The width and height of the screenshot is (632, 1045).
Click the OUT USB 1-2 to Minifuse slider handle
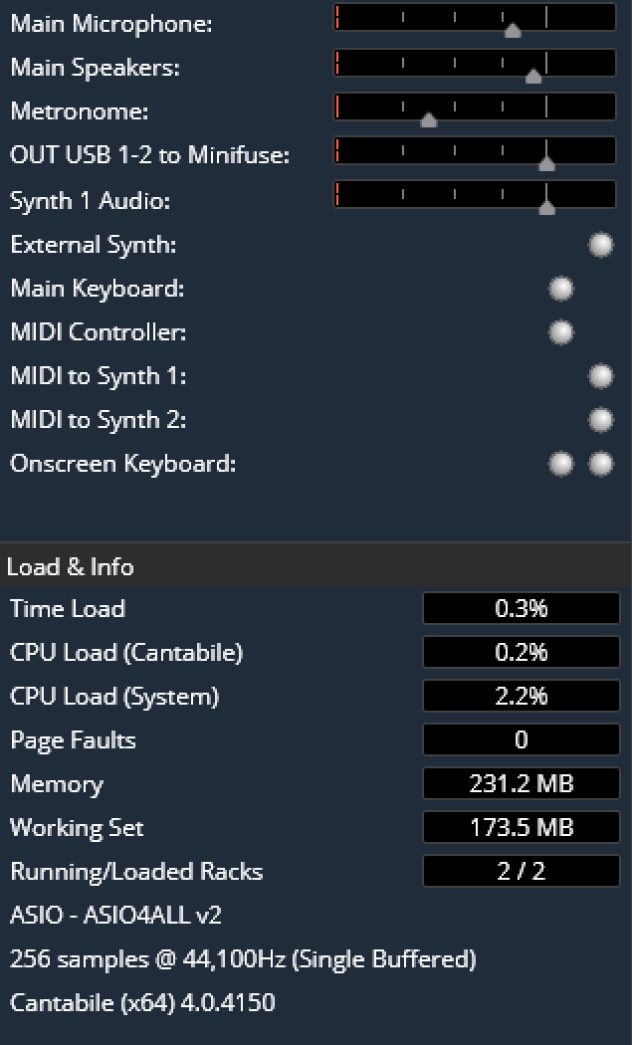(x=546, y=163)
